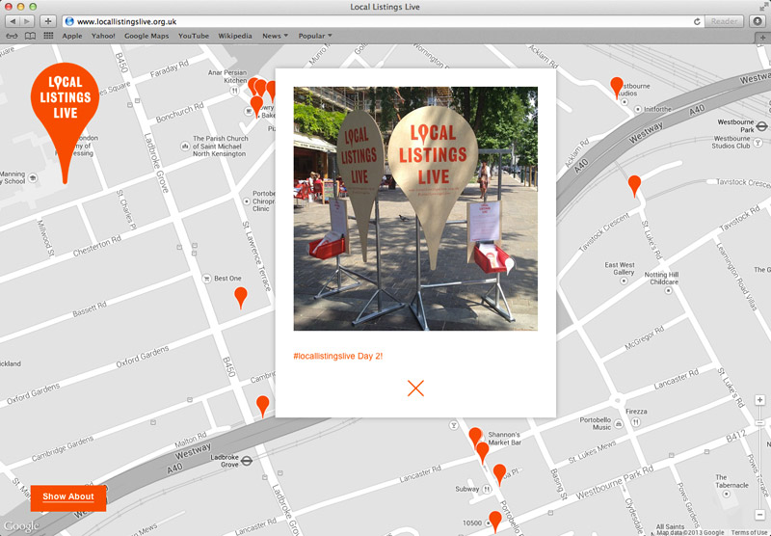Screen dimensions: 771x536
Task: Click Westbourne Park tube station icon
Action: 761,126
